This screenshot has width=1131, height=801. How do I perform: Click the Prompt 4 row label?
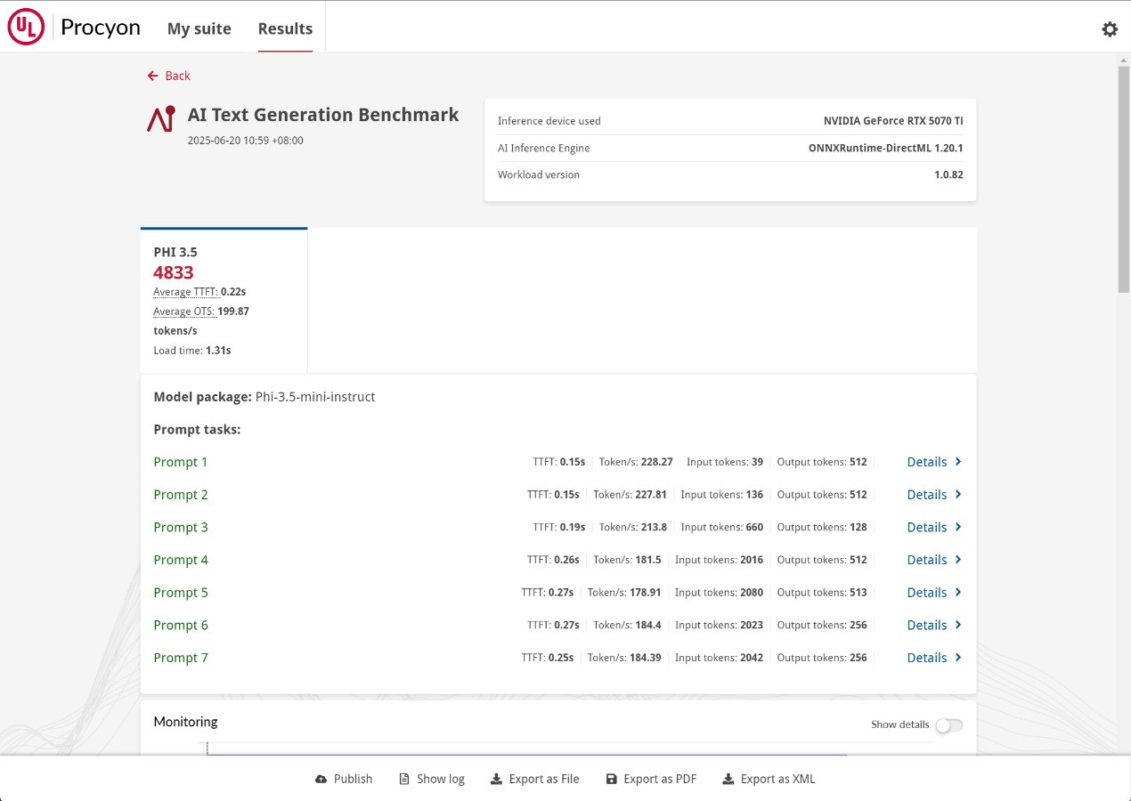181,560
